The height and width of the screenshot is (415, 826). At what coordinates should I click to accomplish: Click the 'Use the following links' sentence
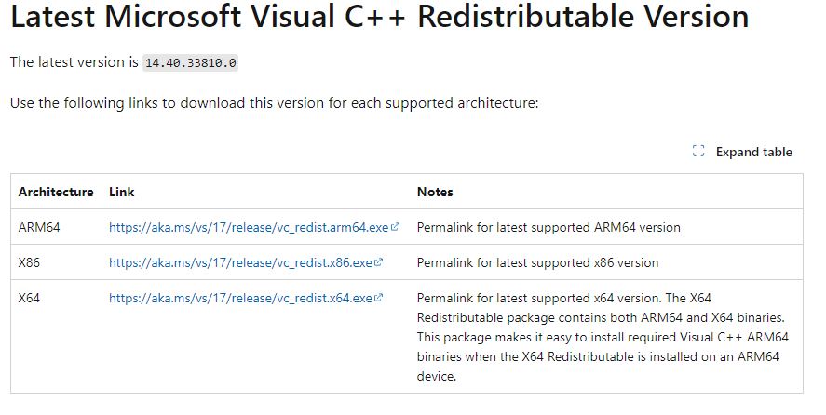click(x=275, y=103)
